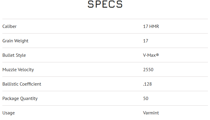Screen dimensions: 210x120
Task: Click the word Velocity in the table
Action: coord(26,70)
